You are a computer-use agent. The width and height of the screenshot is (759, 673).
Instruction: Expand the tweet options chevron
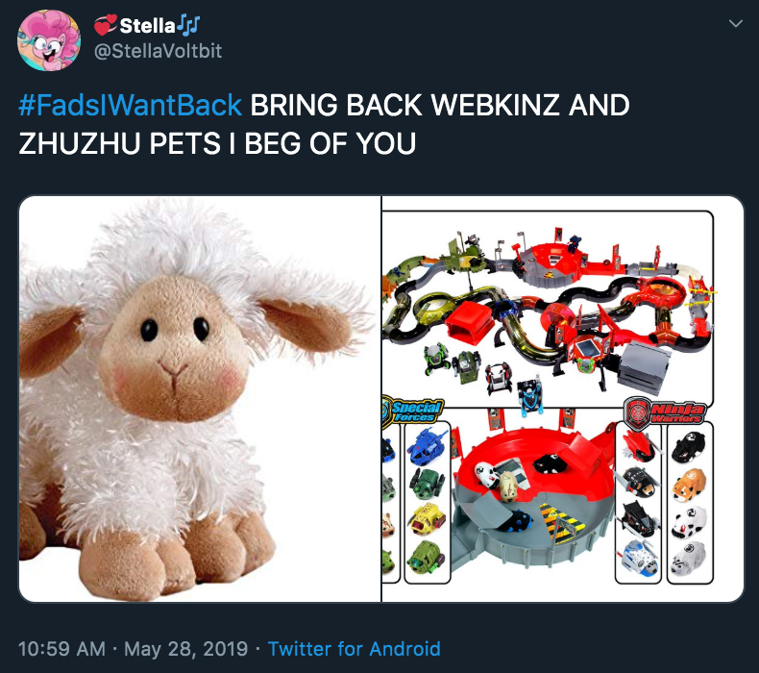735,23
